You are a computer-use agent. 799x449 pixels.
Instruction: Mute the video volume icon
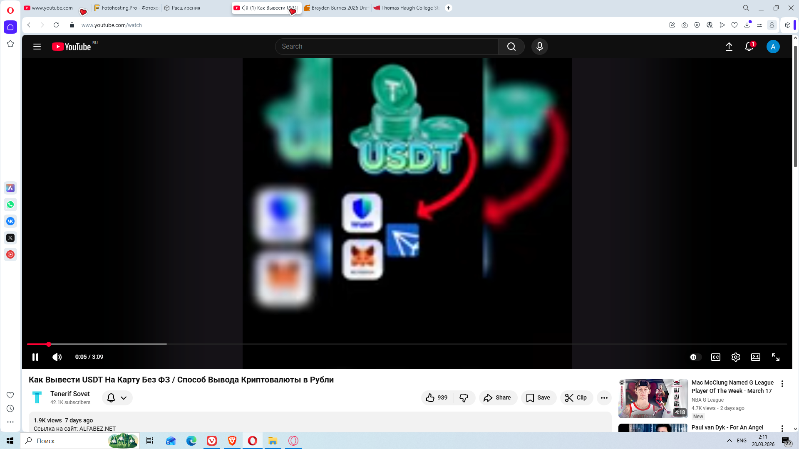pyautogui.click(x=57, y=357)
